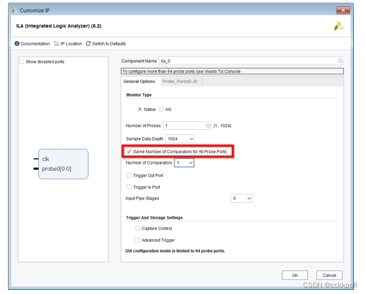
Task: Clear the Component Name field with its X icon
Action: tap(340, 61)
